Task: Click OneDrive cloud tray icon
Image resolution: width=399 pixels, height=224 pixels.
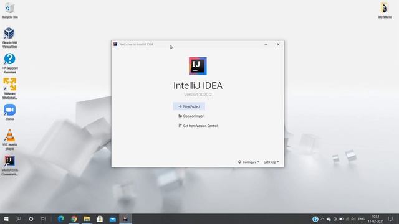Action: pos(329,219)
